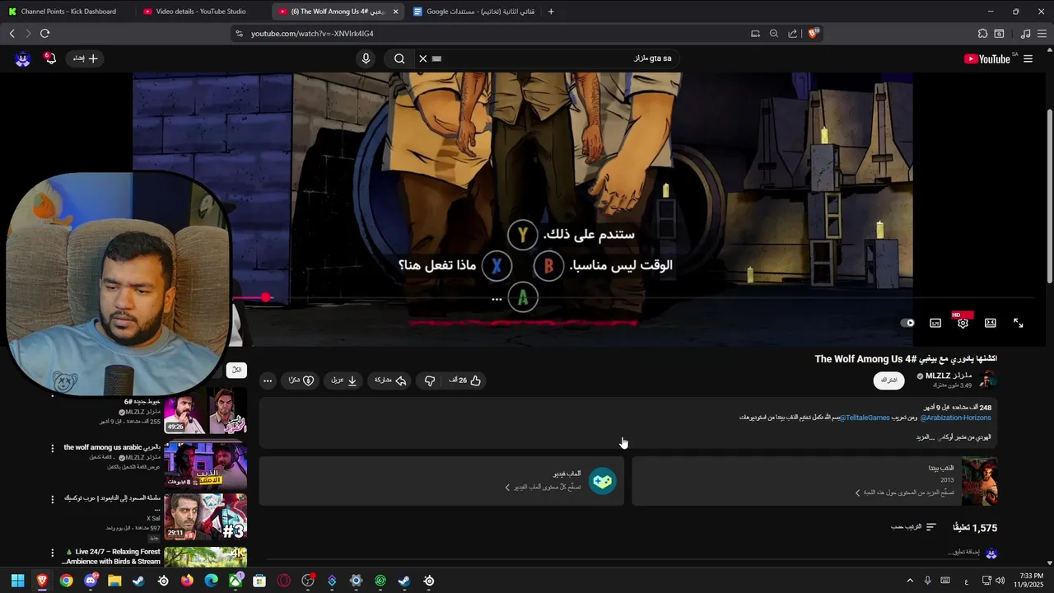Expand description with ...المزيد
Viewport: 1054px width, 593px height.
click(926, 437)
